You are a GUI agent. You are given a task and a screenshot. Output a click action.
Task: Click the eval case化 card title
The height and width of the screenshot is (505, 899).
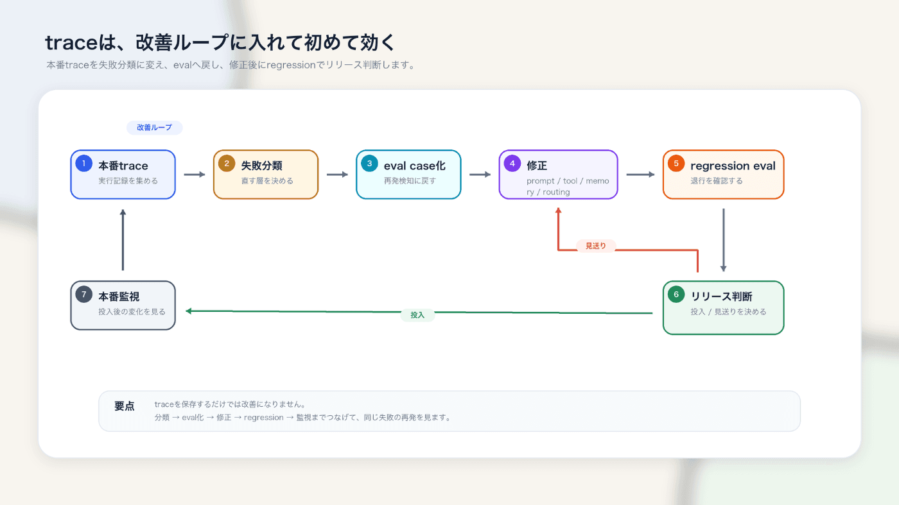pos(415,166)
